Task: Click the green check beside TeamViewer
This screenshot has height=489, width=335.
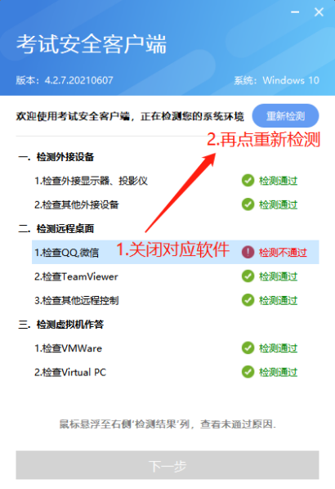Action: pyautogui.click(x=248, y=276)
